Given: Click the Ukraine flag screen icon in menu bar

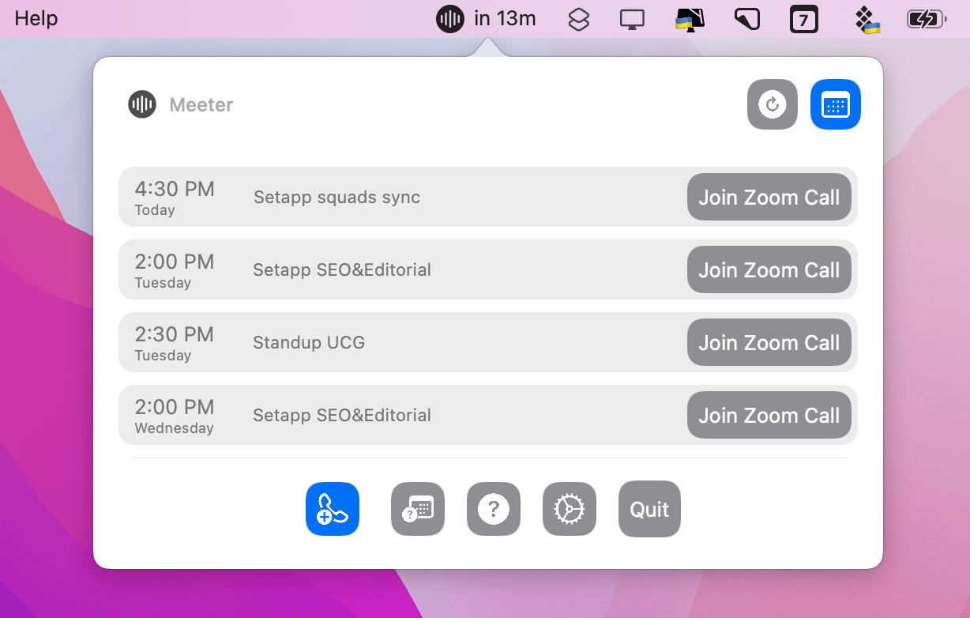Looking at the screenshot, I should 690,18.
